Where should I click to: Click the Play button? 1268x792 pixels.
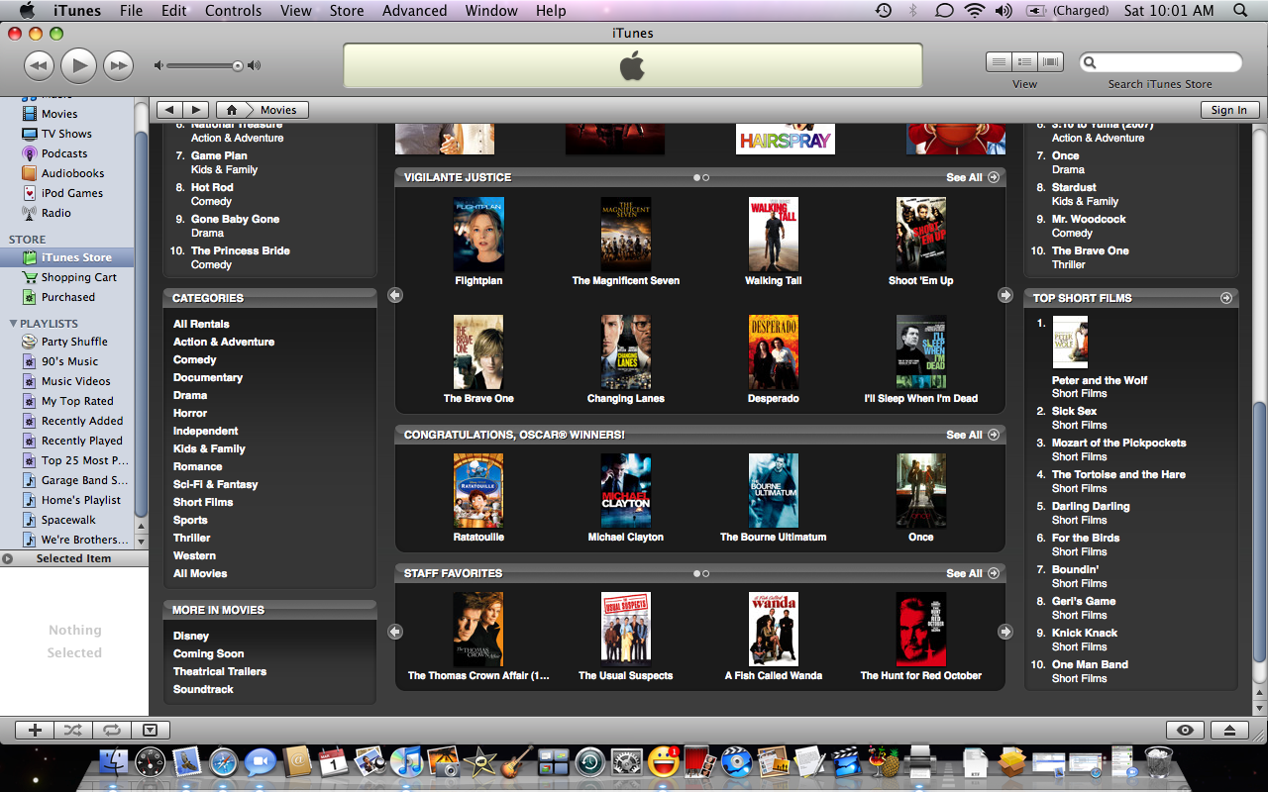tap(78, 65)
